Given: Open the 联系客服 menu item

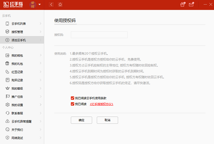Looking at the screenshot, I should tap(22, 113).
